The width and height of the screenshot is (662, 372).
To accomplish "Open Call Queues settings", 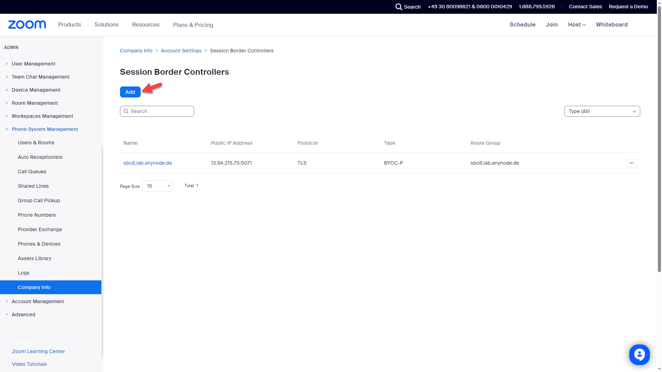I will pos(32,171).
